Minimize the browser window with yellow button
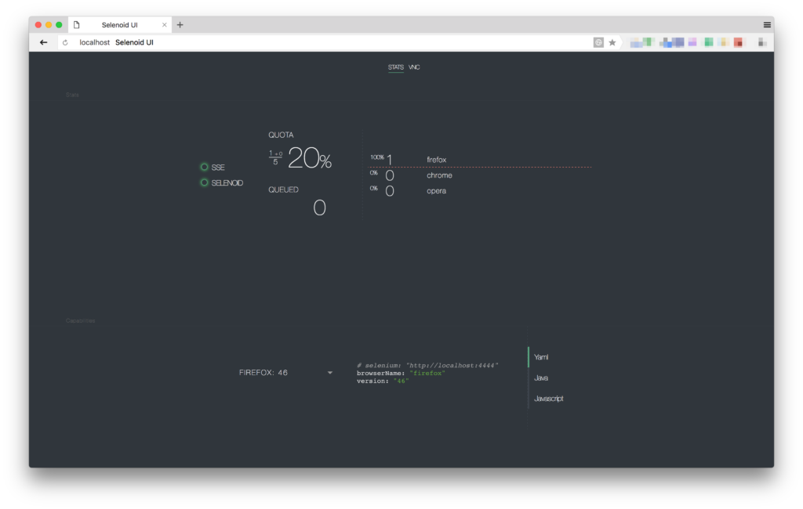This screenshot has height=509, width=803. [x=49, y=24]
